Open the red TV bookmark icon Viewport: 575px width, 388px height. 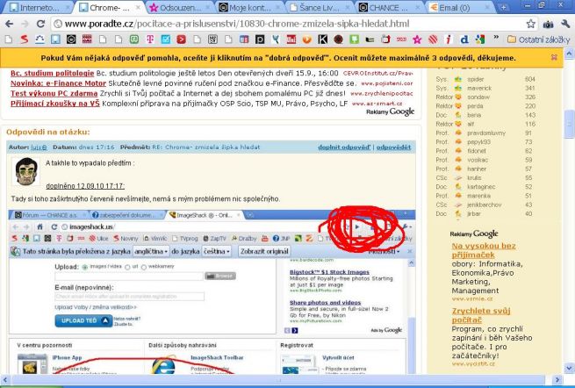click(x=385, y=40)
